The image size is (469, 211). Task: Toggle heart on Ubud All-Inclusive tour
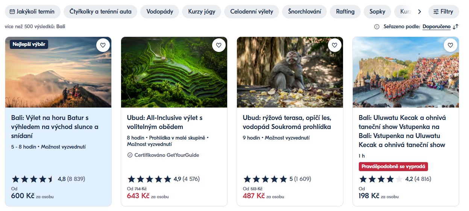[x=219, y=46]
